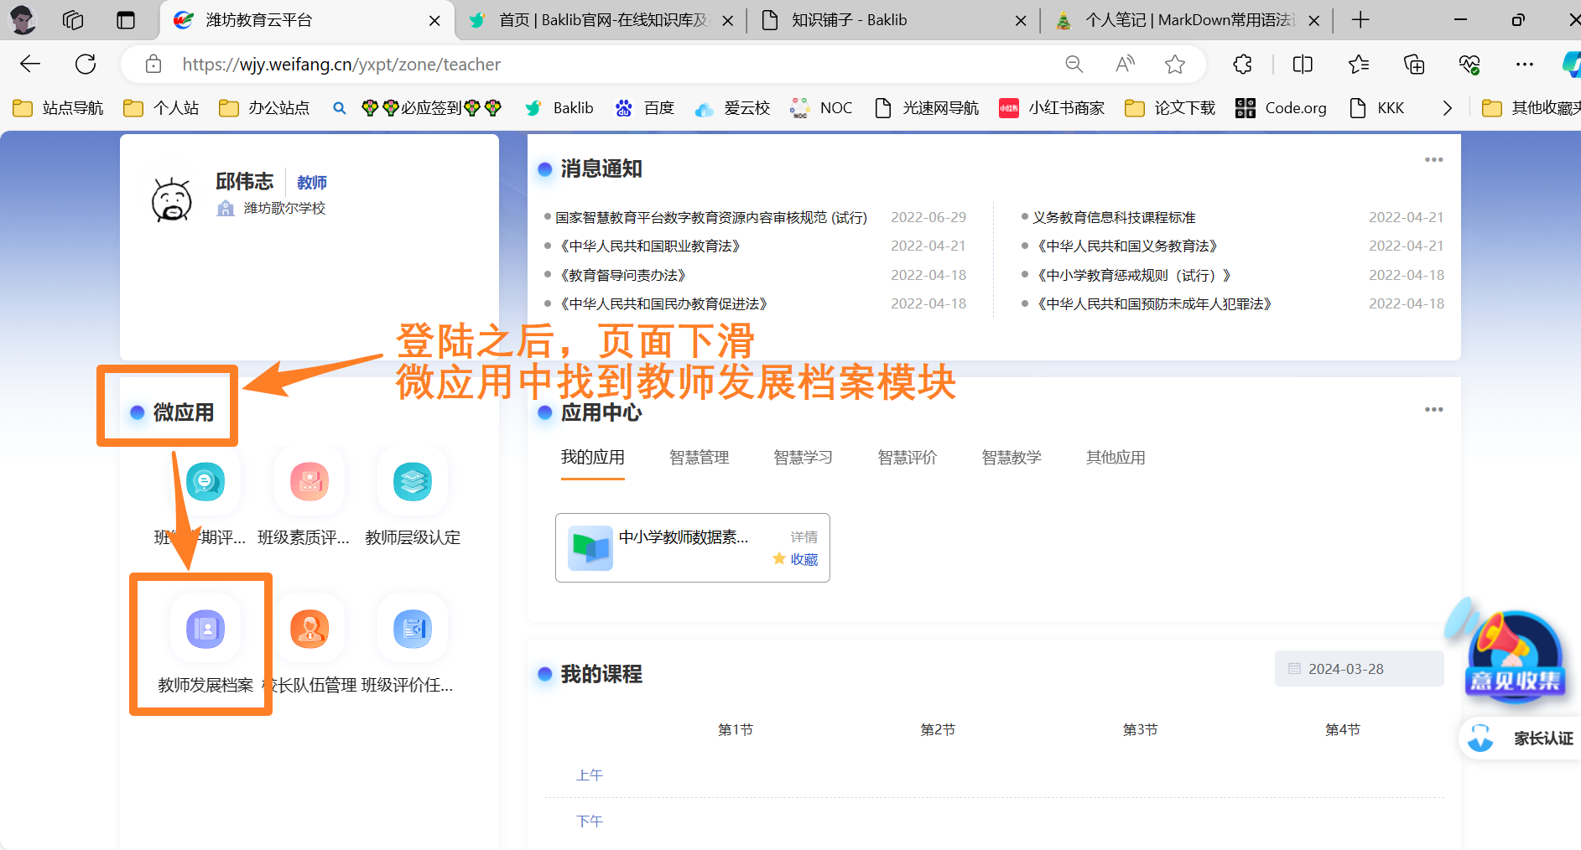Click the 家长认证 floating button
Image resolution: width=1581 pixels, height=850 pixels.
point(1522,739)
